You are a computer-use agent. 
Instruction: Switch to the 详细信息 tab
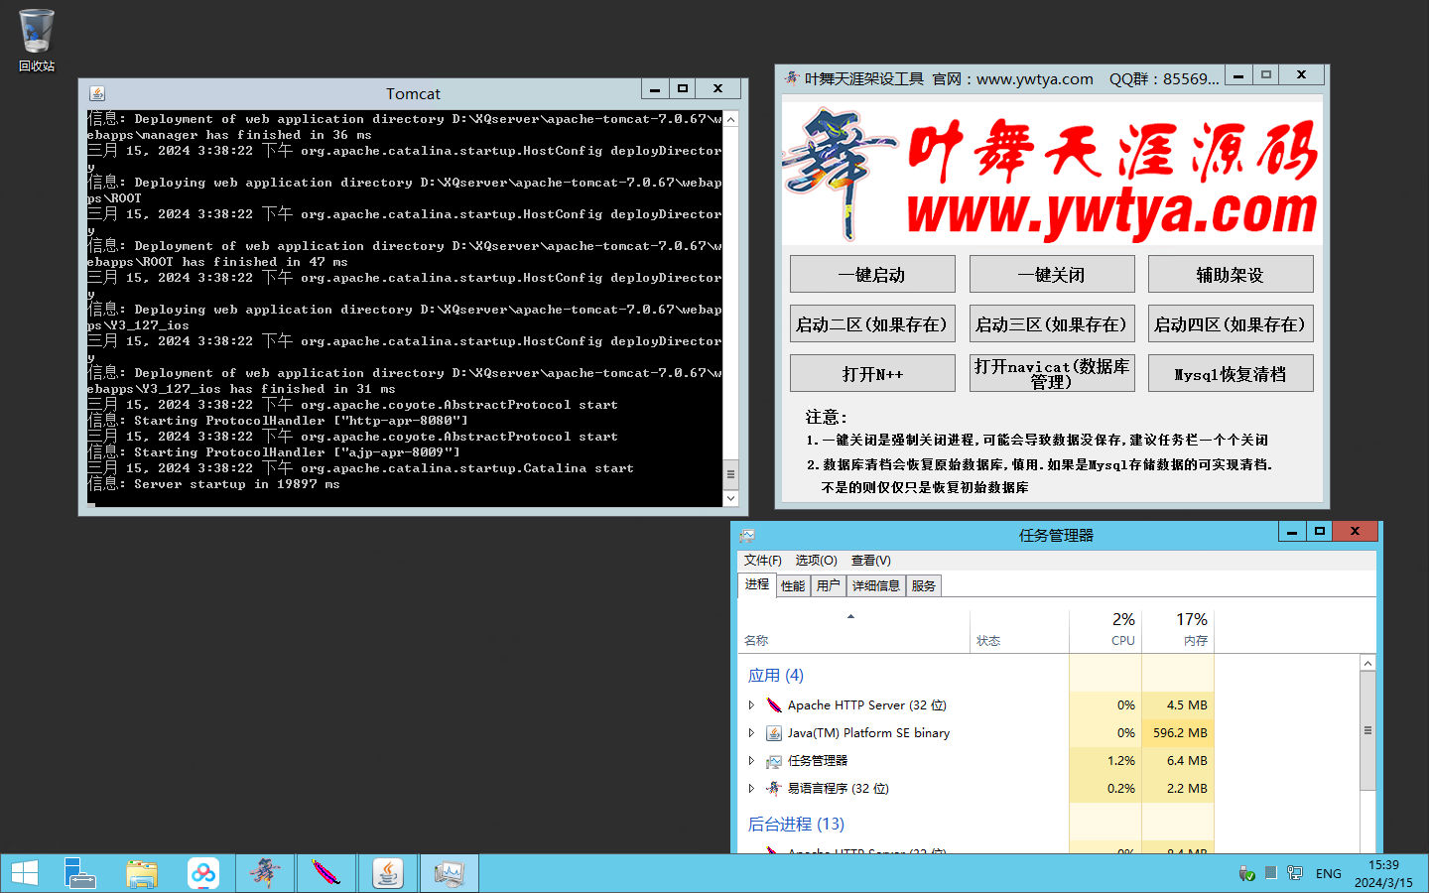click(875, 586)
